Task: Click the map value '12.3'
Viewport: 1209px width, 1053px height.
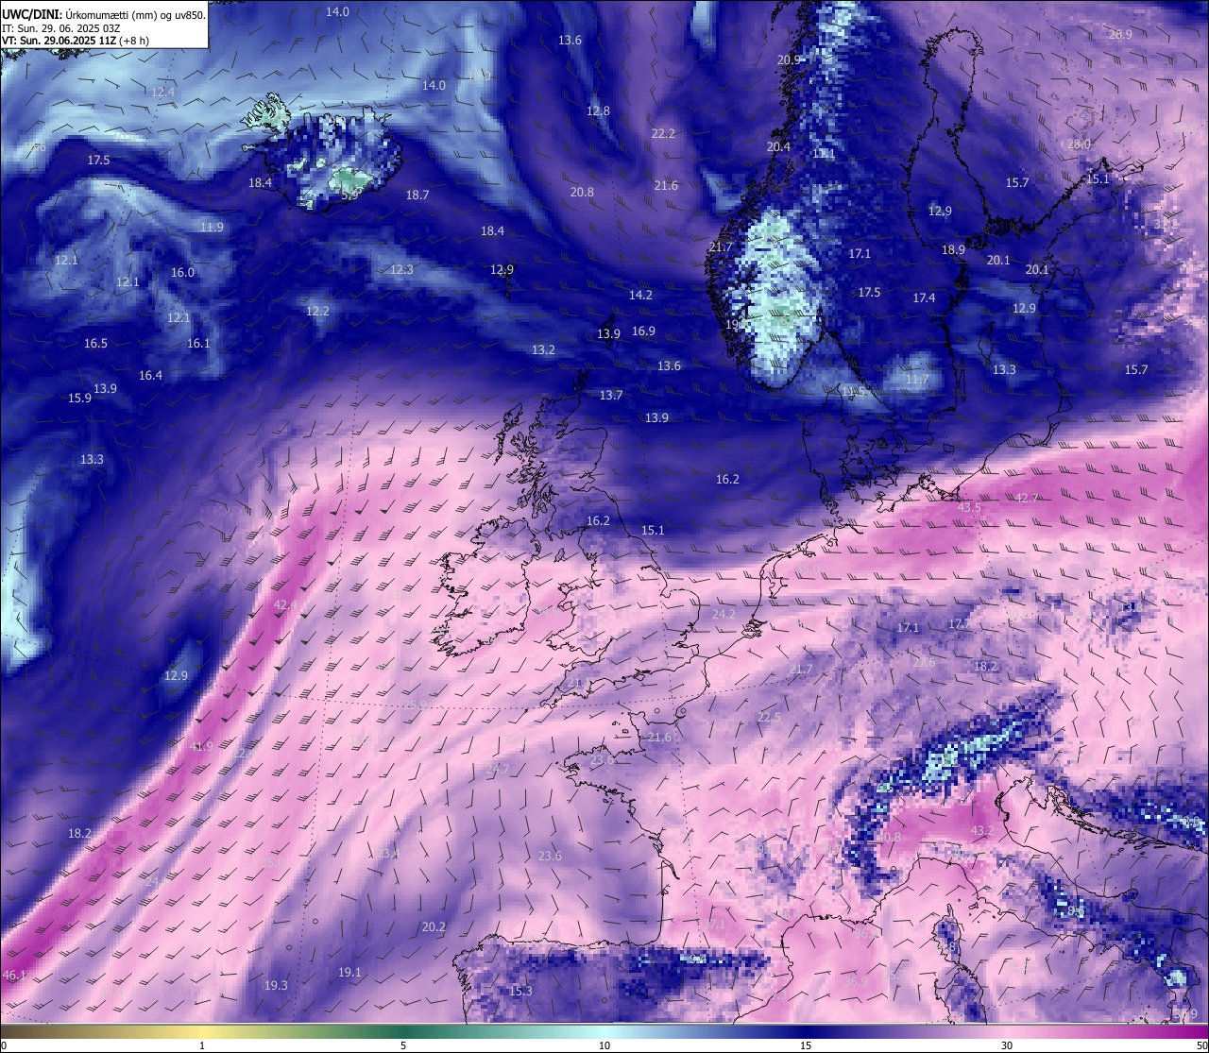Action: click(401, 269)
